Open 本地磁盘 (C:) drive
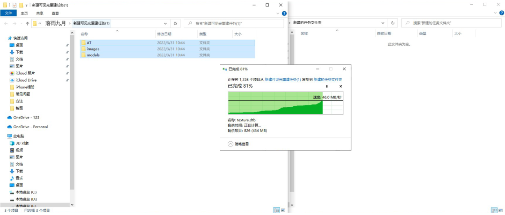The height and width of the screenshot is (215, 505). 26,192
